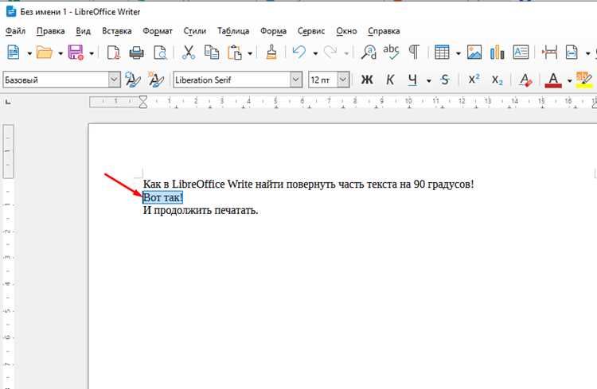
Task: Click the New Style from Selection icon
Action: pyautogui.click(x=156, y=80)
